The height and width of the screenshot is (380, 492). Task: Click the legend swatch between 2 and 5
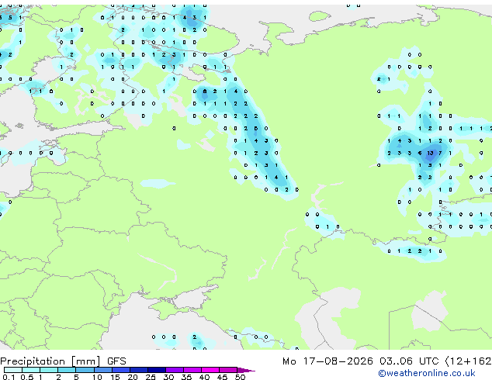tap(67, 370)
